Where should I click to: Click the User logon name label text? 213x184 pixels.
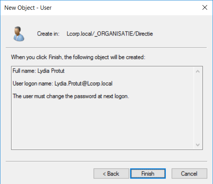pos(33,83)
